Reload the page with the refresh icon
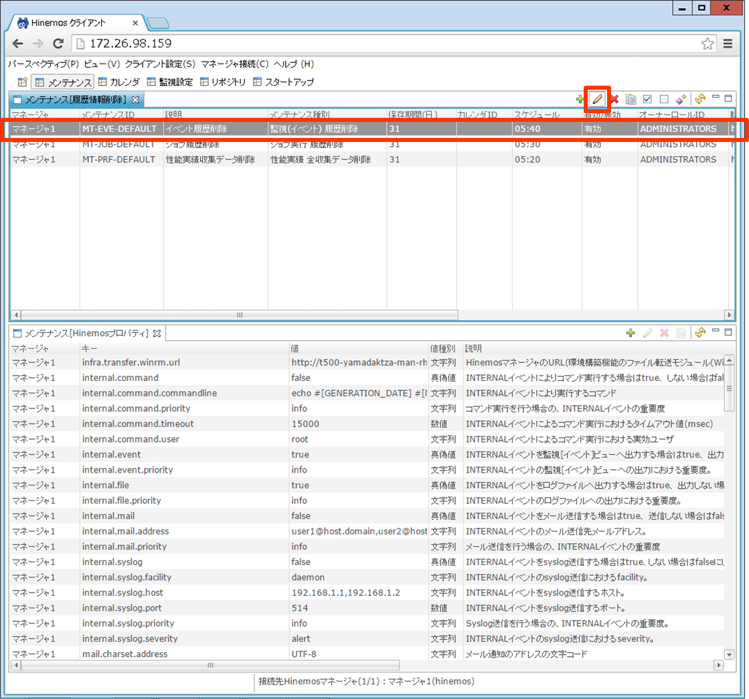Screen dimensions: 749x699 tap(58, 44)
